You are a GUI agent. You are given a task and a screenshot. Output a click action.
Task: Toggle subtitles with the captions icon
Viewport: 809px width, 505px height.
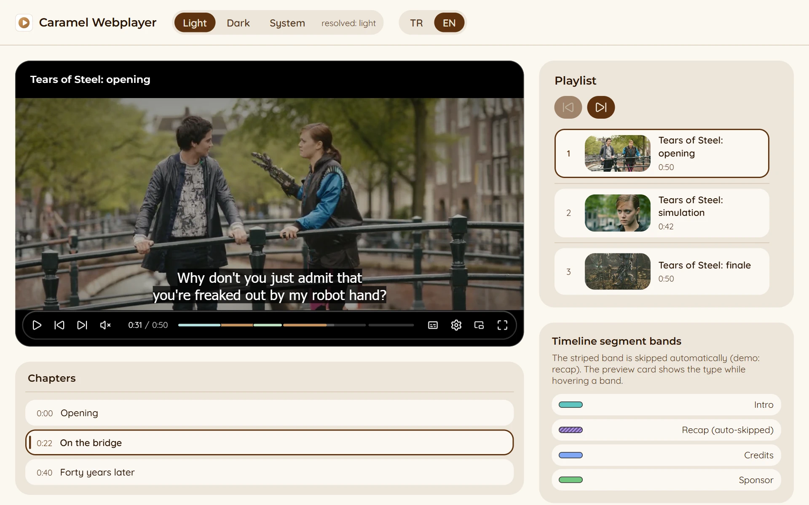tap(433, 325)
